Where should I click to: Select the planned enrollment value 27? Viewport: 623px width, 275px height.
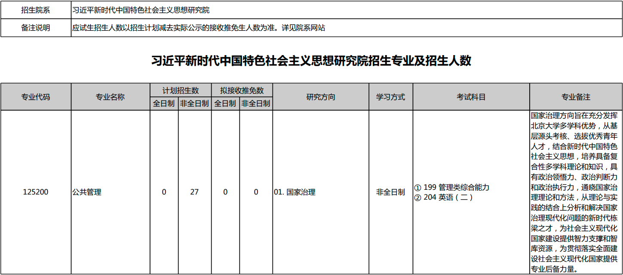point(194,192)
